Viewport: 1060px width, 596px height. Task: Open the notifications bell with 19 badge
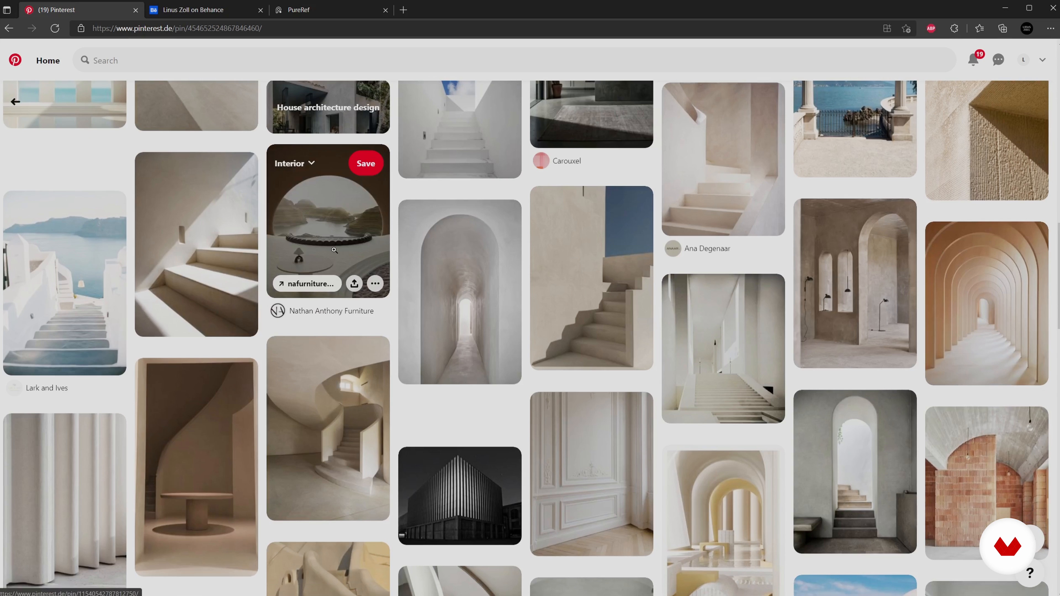(974, 60)
